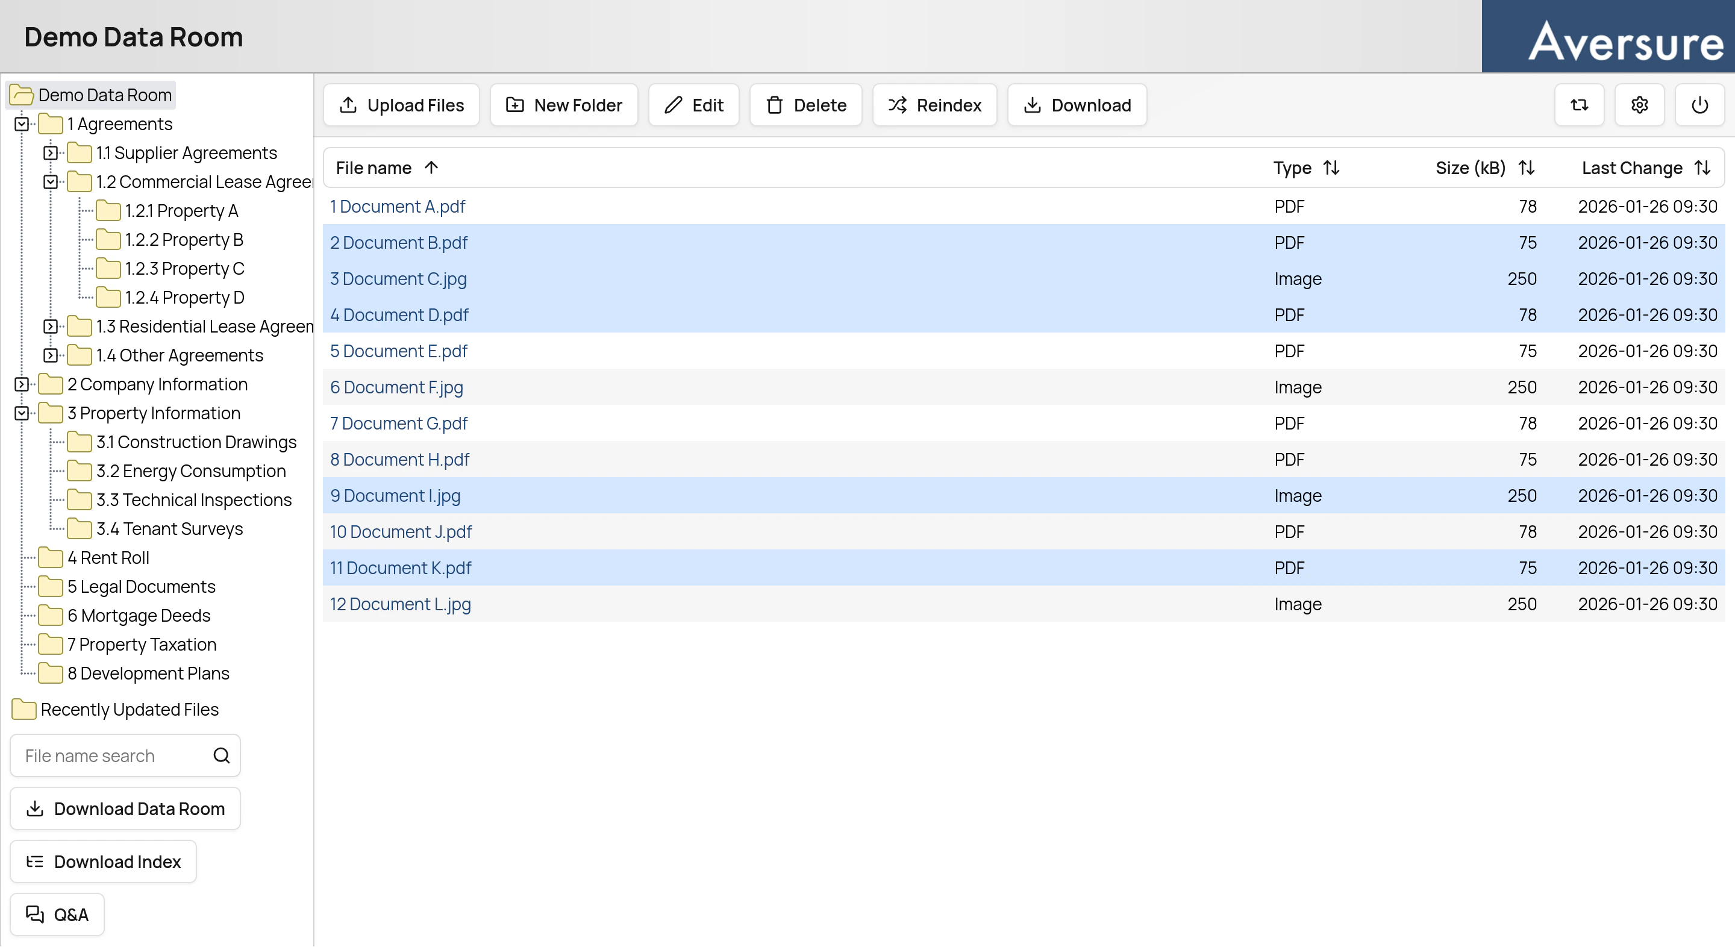Delete the selected files
1735x947 pixels.
click(x=805, y=105)
